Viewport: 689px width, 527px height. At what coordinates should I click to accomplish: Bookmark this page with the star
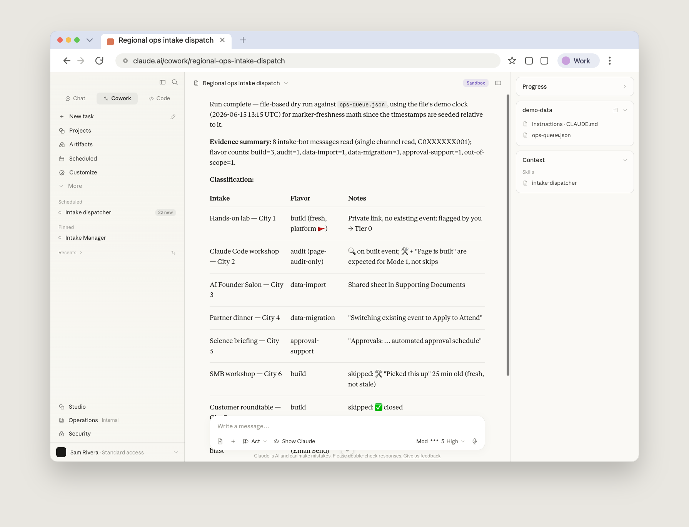coord(512,61)
